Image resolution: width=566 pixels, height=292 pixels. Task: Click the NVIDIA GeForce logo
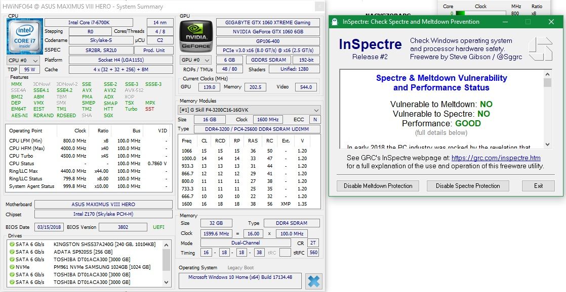196,36
